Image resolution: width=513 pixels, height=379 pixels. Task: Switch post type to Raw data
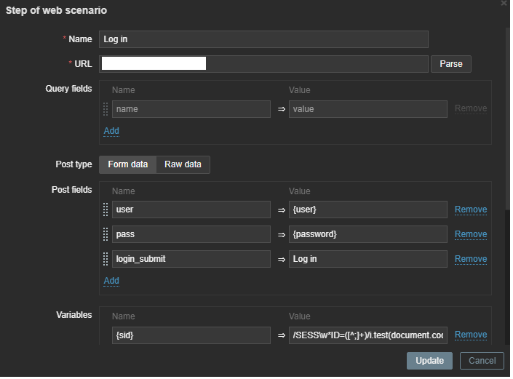pos(183,164)
